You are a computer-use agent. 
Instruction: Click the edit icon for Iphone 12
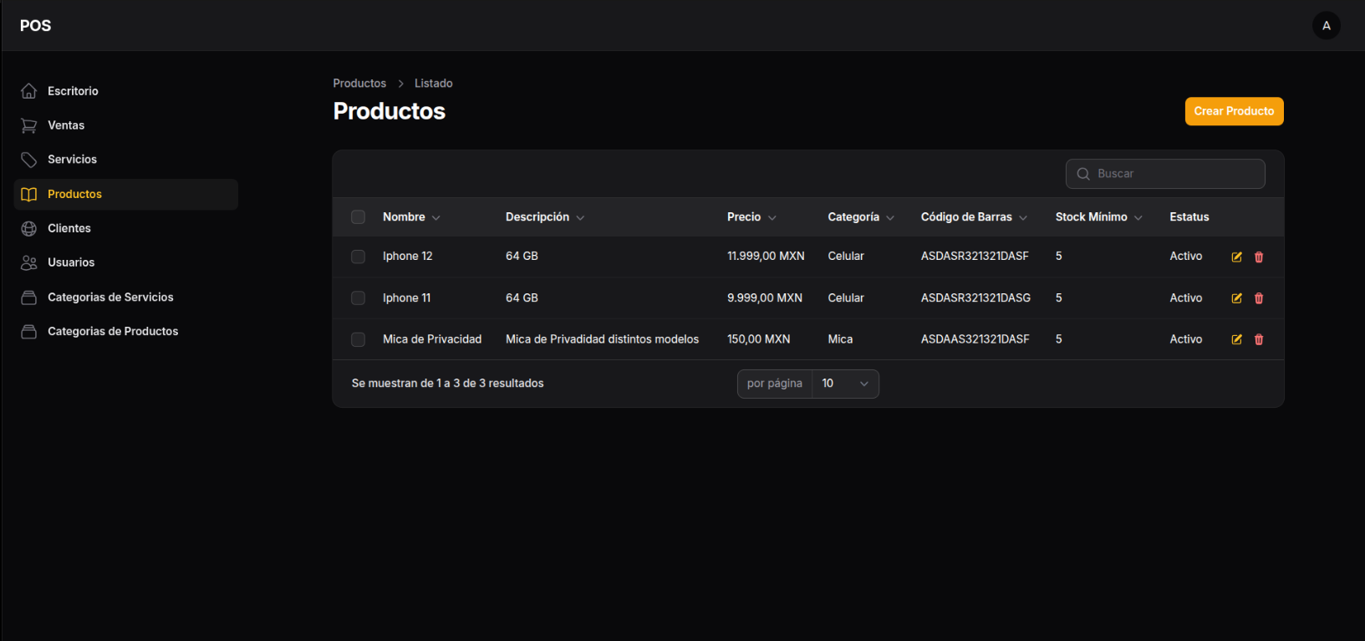click(1236, 257)
